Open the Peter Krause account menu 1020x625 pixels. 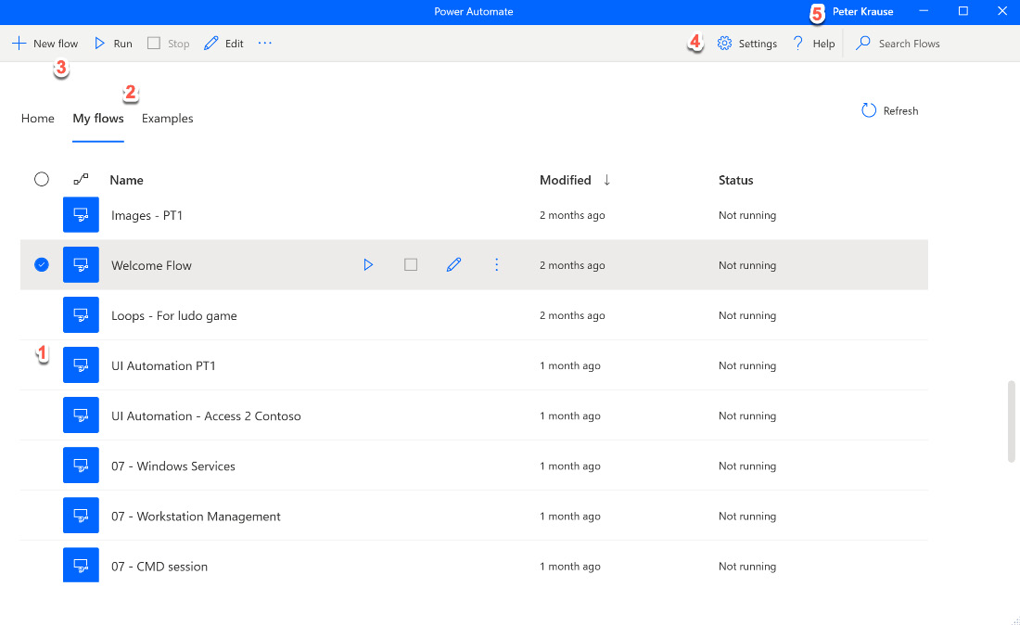coord(862,12)
